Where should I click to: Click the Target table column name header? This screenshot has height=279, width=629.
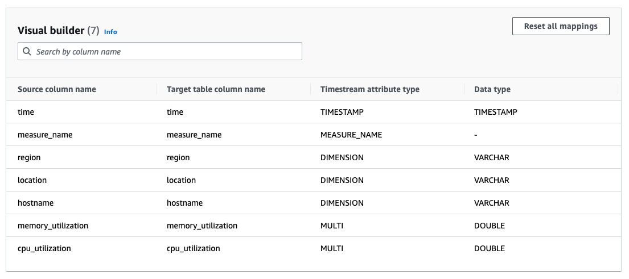point(216,89)
